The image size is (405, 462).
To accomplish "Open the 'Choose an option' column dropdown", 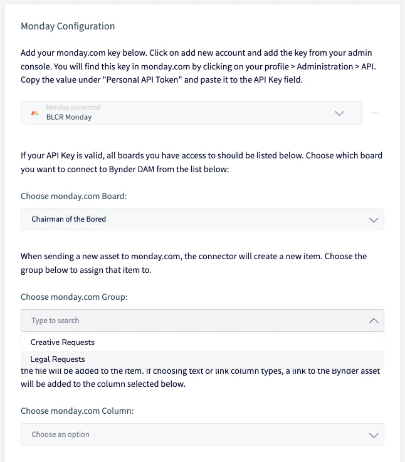I will [x=202, y=434].
